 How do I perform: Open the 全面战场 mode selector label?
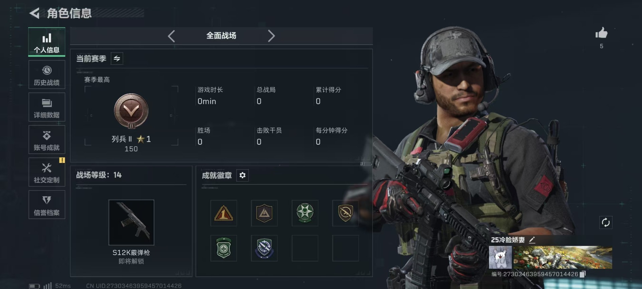point(221,36)
